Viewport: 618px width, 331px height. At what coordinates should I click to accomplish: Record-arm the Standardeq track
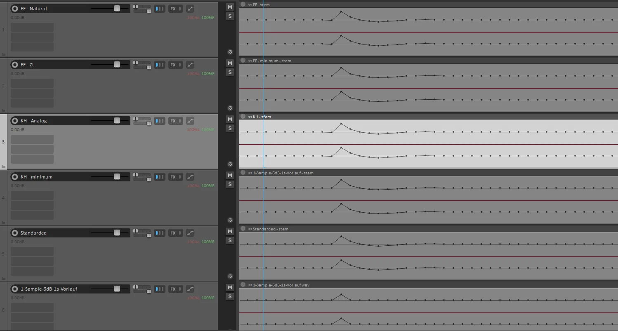(x=15, y=233)
